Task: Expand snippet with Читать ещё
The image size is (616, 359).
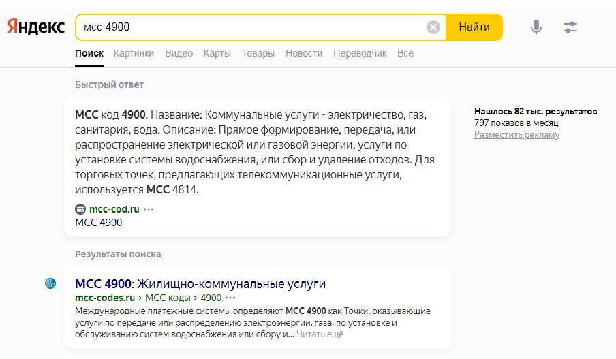Action: pyautogui.click(x=320, y=334)
